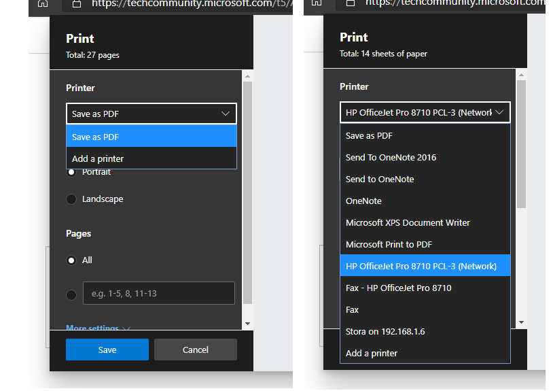Click the Total: 27 pages text

tap(92, 55)
